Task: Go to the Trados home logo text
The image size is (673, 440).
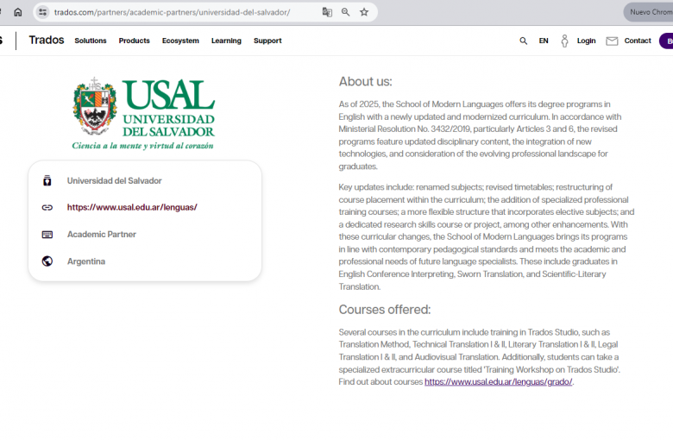Action: (47, 41)
